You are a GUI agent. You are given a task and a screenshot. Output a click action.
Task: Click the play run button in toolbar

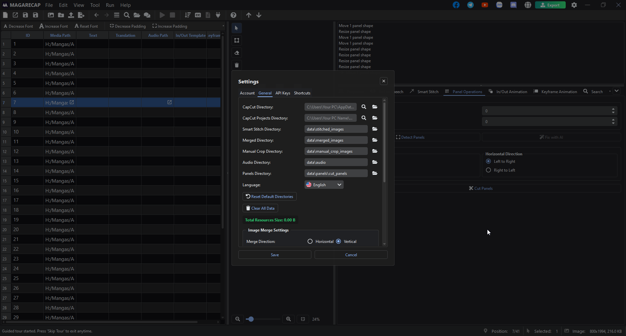[x=162, y=15]
